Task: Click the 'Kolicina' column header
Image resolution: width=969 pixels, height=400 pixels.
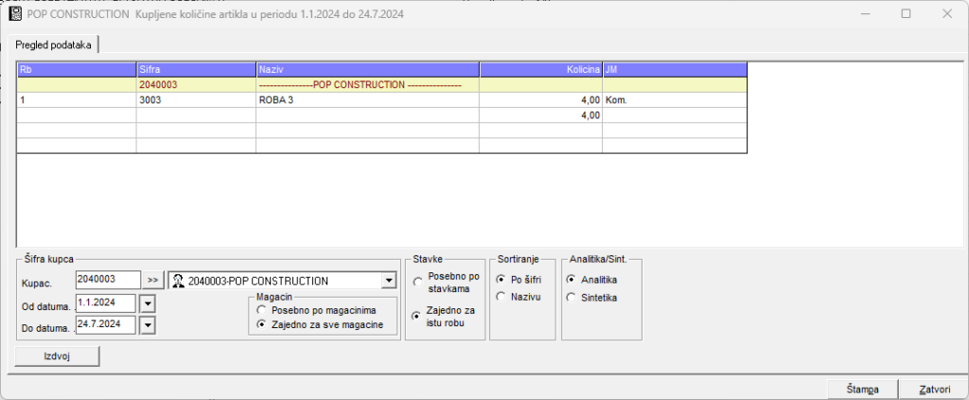Action: [x=540, y=69]
